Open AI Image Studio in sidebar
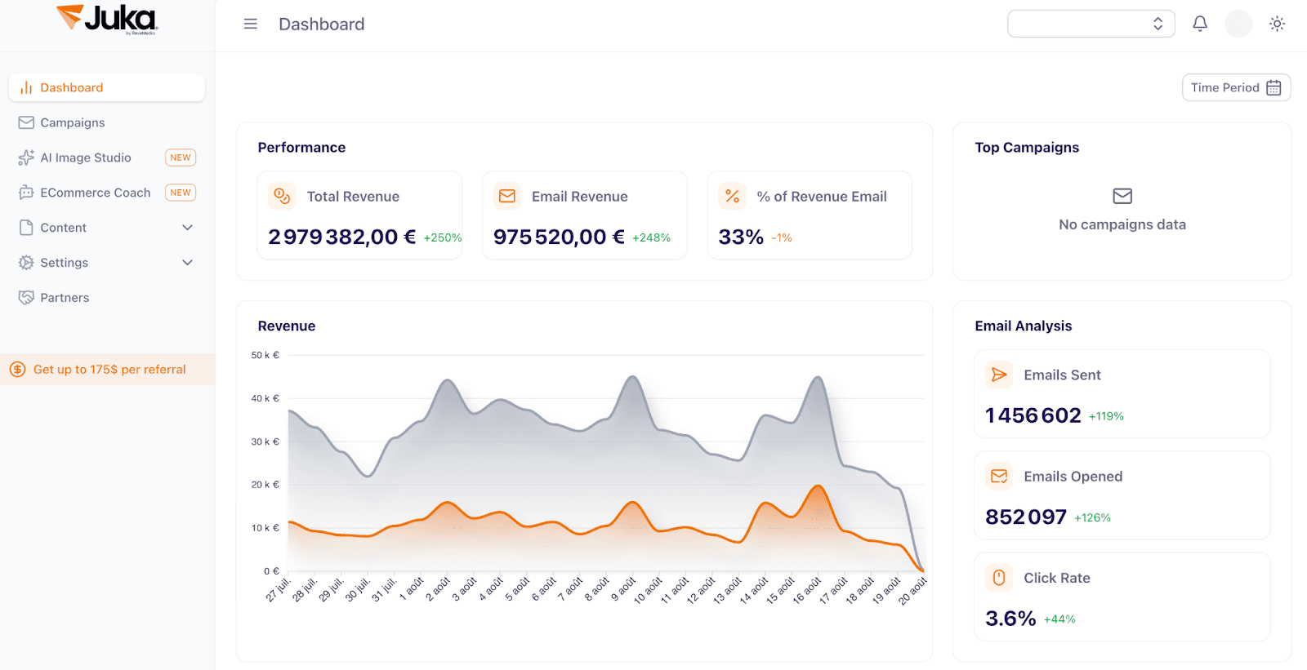Image resolution: width=1307 pixels, height=670 pixels. coord(86,158)
